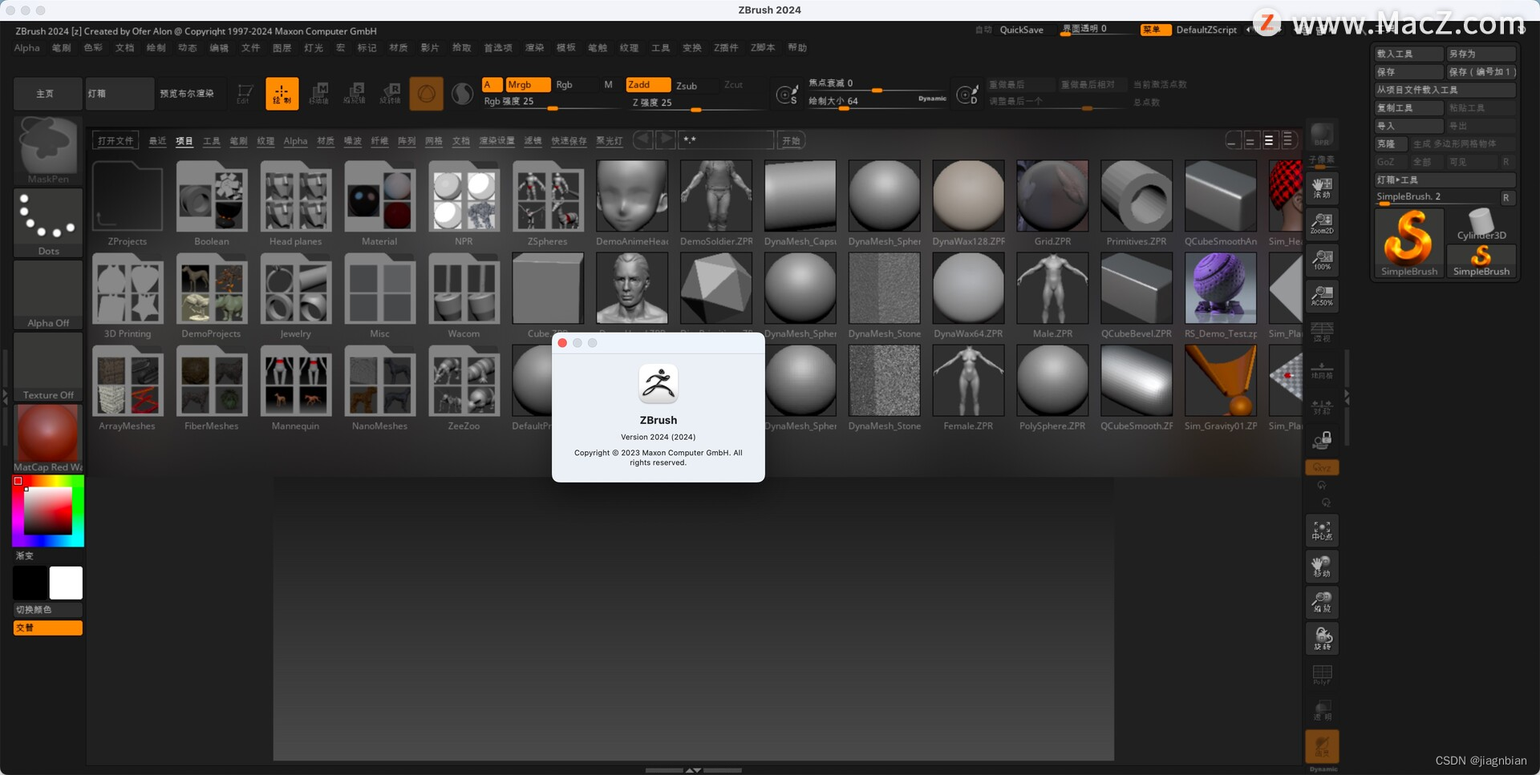Open the Alpha menu in menu bar
Image resolution: width=1540 pixels, height=775 pixels.
tap(26, 47)
